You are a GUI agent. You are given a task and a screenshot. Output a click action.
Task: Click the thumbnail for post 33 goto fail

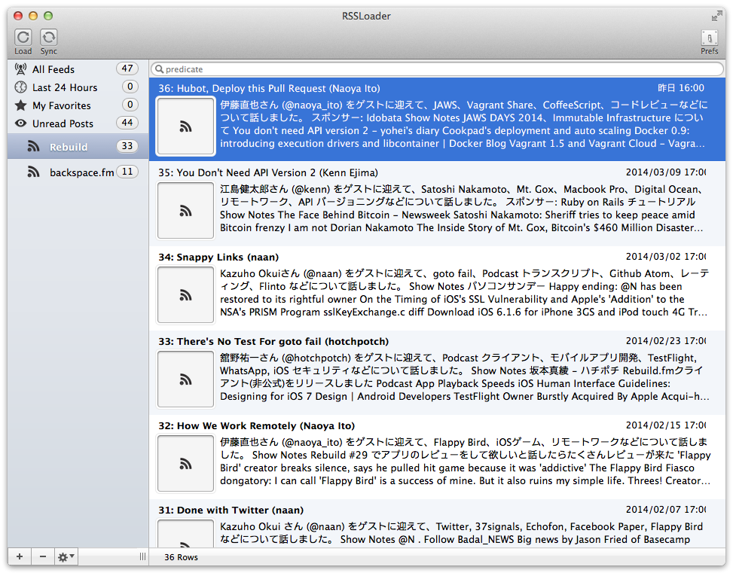pos(185,379)
